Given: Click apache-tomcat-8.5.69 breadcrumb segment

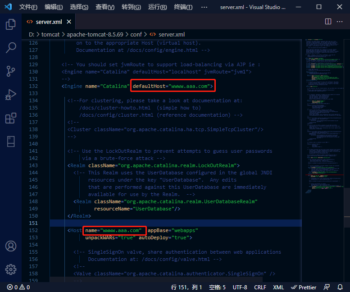Looking at the screenshot, I should 95,34.
